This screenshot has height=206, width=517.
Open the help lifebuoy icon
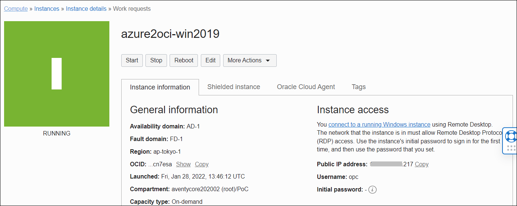coord(511,136)
